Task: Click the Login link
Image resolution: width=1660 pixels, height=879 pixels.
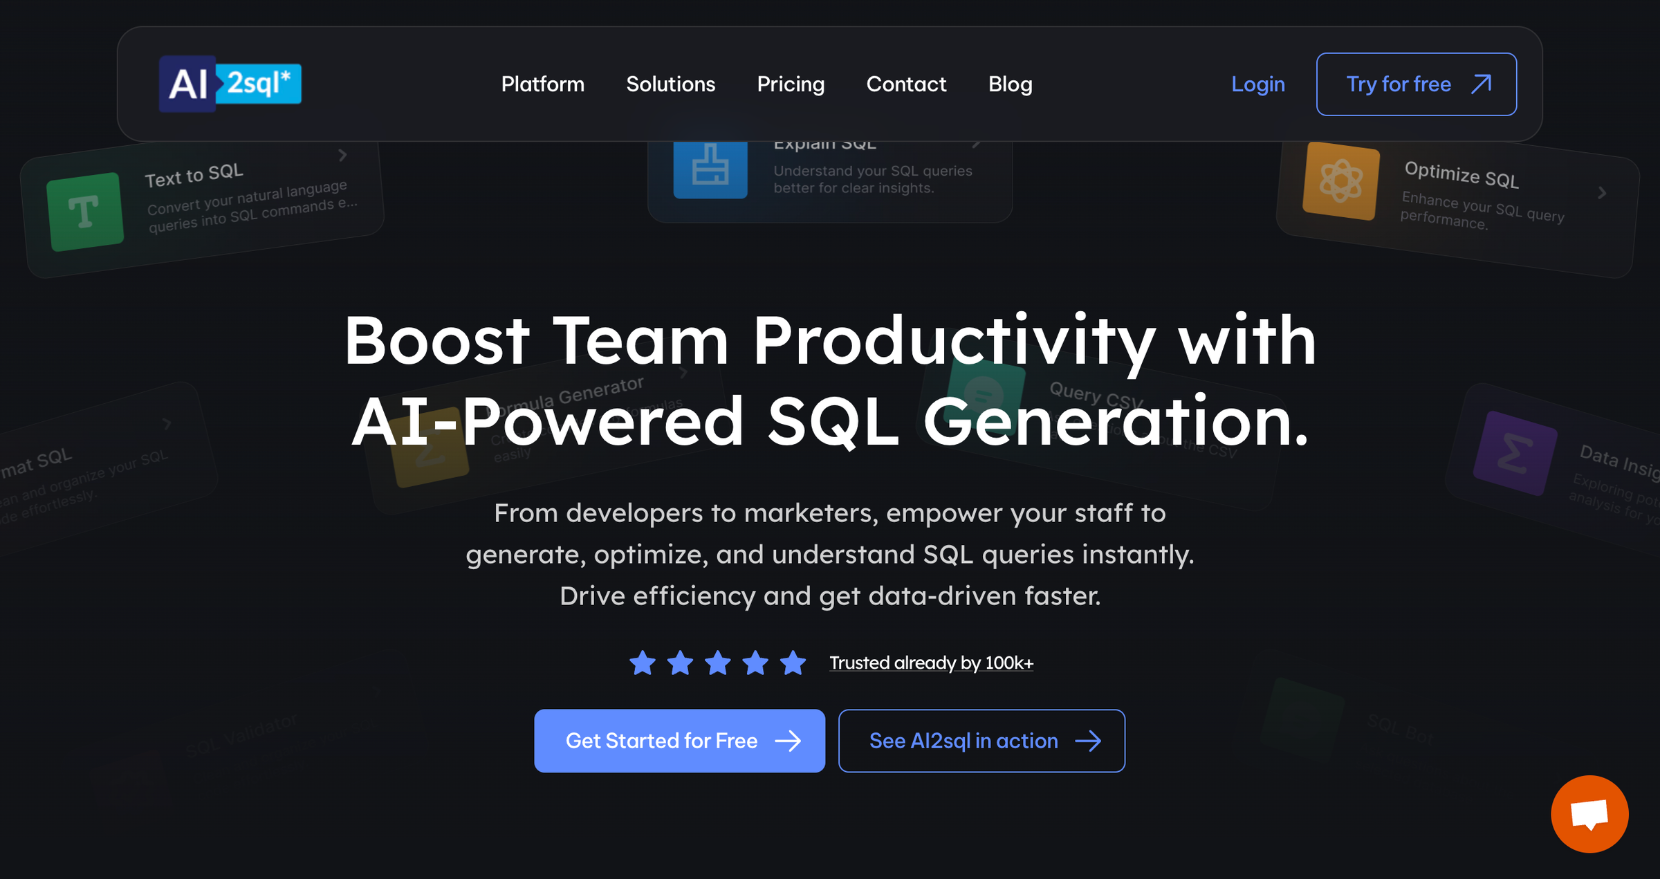Action: click(x=1257, y=84)
